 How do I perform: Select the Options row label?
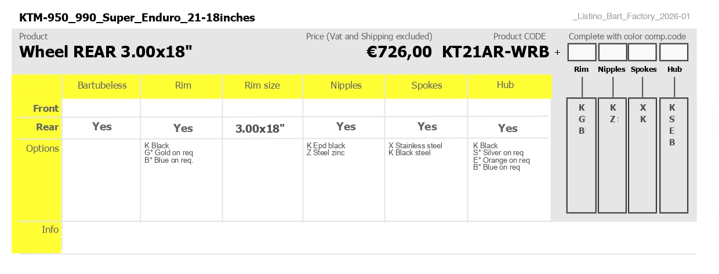click(x=42, y=148)
